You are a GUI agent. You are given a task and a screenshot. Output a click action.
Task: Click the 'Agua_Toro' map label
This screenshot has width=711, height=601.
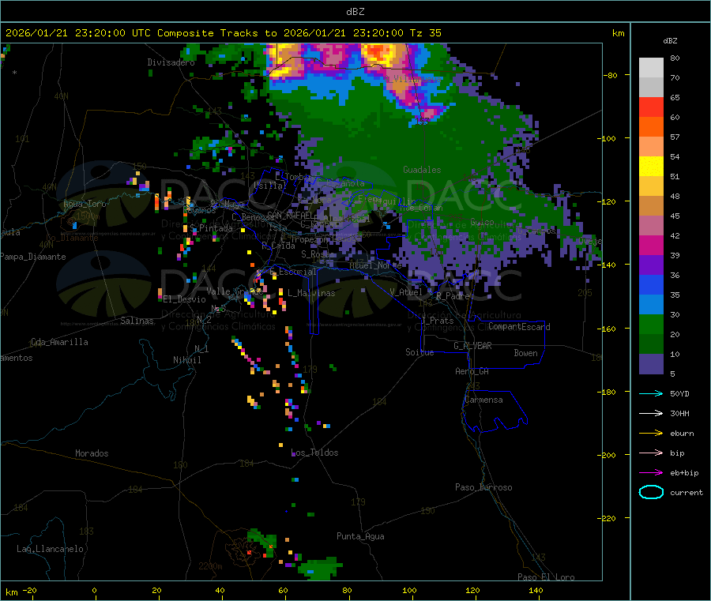pos(85,204)
